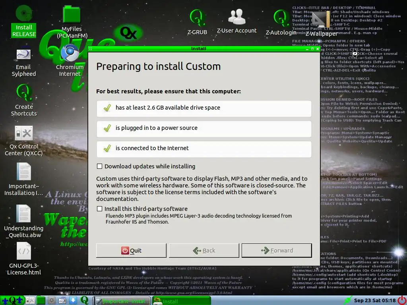Click the Install window title bar

pos(199,49)
